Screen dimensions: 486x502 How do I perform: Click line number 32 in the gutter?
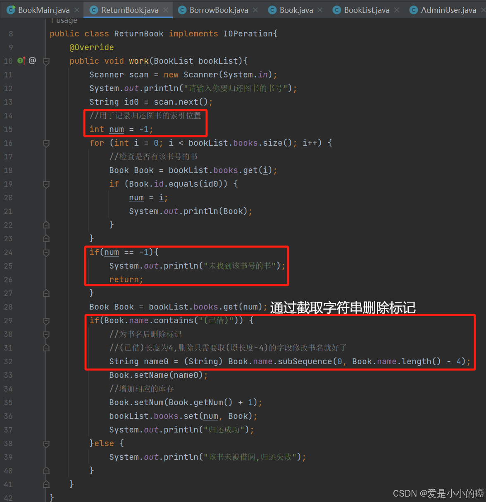pyautogui.click(x=8, y=362)
